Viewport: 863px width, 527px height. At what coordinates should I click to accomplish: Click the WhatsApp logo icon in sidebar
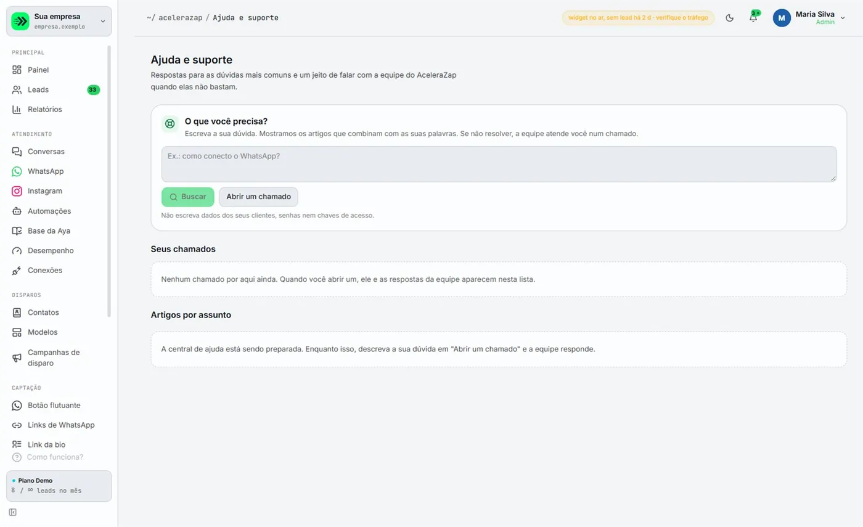click(17, 171)
